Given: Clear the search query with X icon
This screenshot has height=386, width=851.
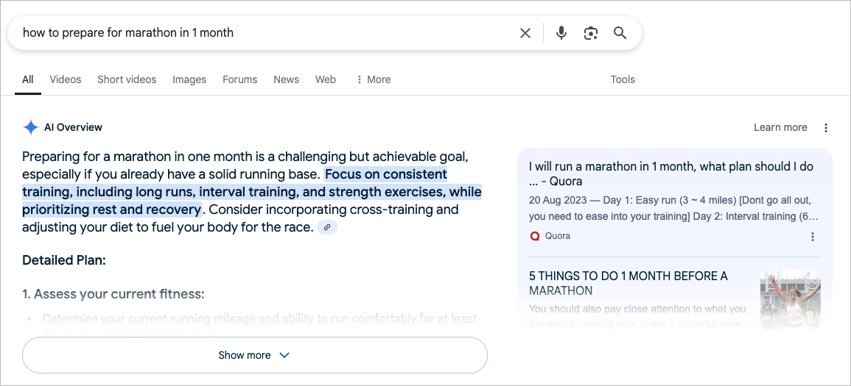Looking at the screenshot, I should [x=525, y=33].
